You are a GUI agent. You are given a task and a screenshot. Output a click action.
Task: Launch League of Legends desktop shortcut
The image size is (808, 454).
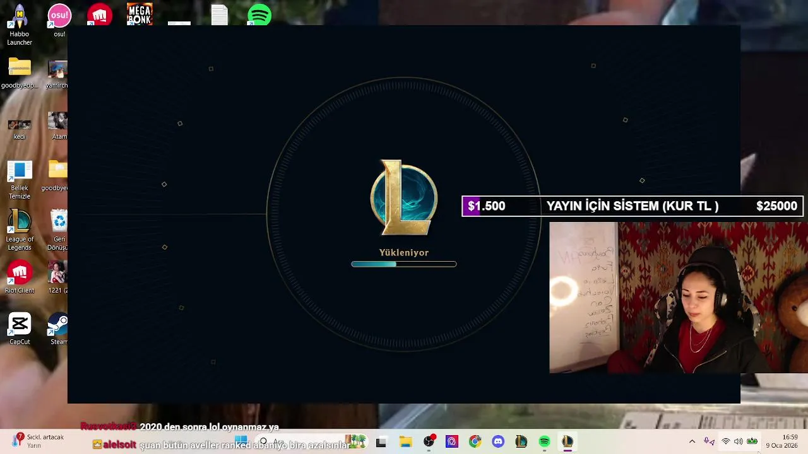click(x=20, y=230)
